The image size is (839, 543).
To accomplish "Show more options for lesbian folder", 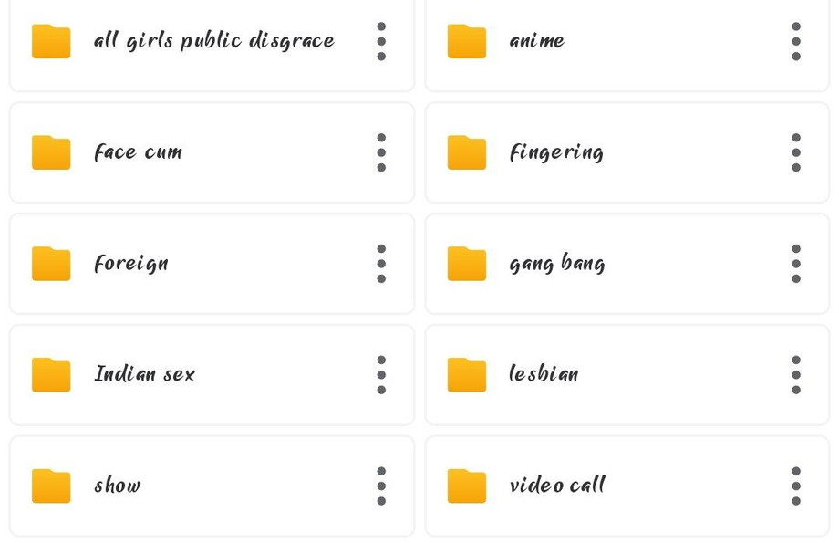I will 796,375.
